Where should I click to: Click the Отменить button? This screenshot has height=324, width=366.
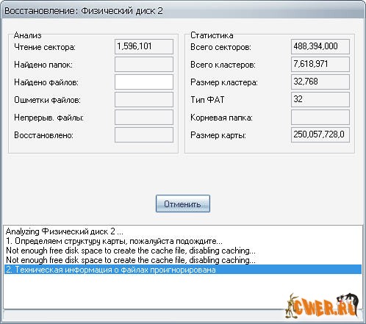coord(183,204)
